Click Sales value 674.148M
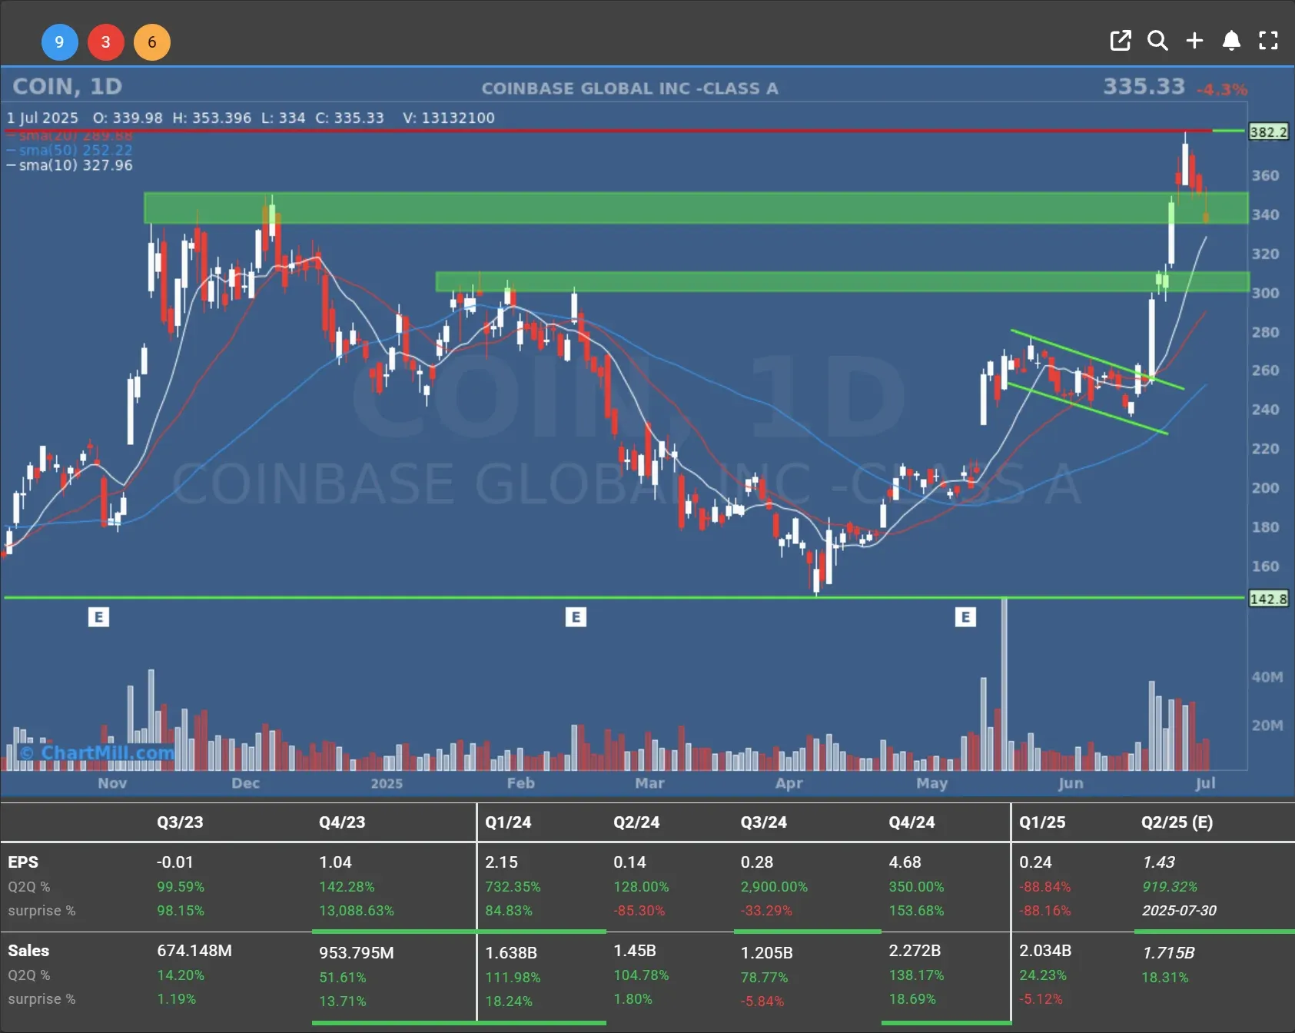The width and height of the screenshot is (1295, 1033). coord(194,951)
